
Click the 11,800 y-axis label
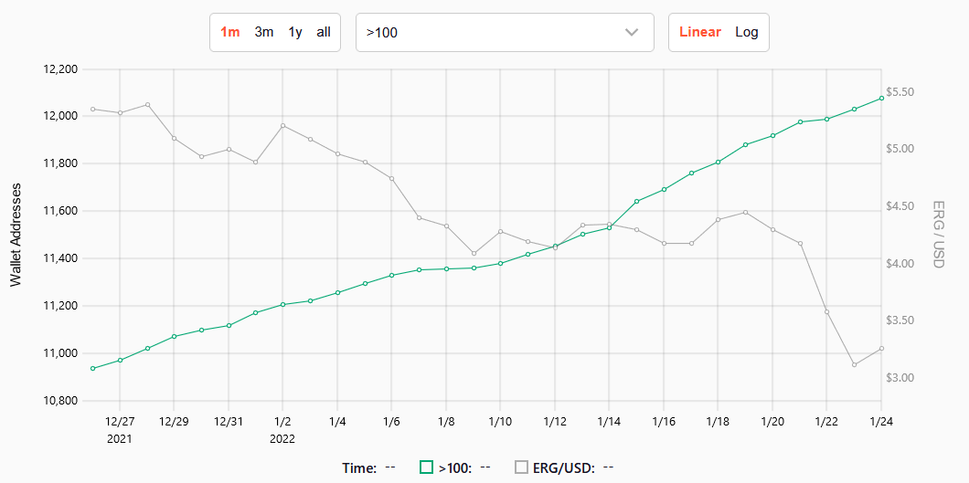pyautogui.click(x=60, y=163)
